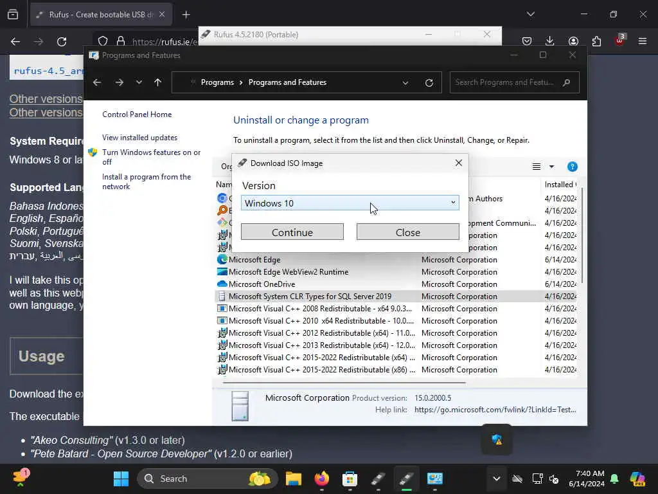
Task: Open Firefox extensions puzzle icon
Action: (596, 41)
